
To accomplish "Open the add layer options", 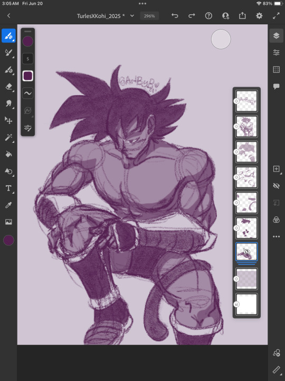I will [276, 169].
